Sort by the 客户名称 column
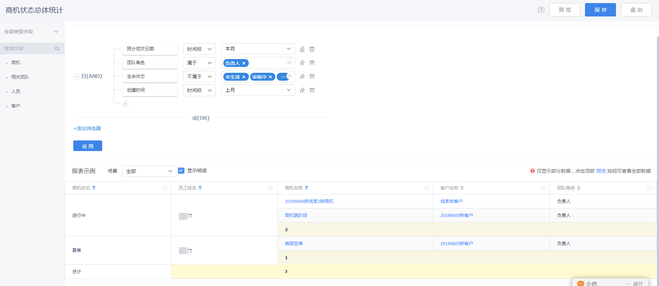The width and height of the screenshot is (659, 286). coord(462,188)
